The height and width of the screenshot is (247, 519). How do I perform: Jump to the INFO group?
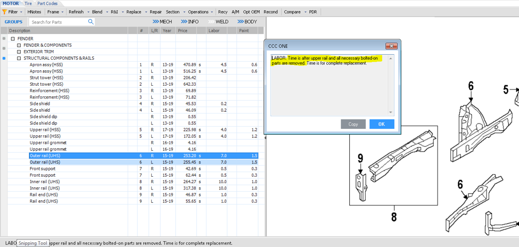coord(190,22)
